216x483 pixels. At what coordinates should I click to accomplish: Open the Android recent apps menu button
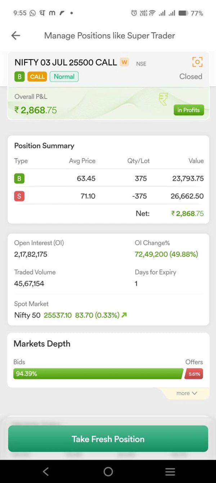[170, 471]
